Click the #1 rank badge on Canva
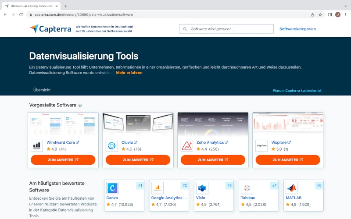351x219 pixels. point(140,185)
